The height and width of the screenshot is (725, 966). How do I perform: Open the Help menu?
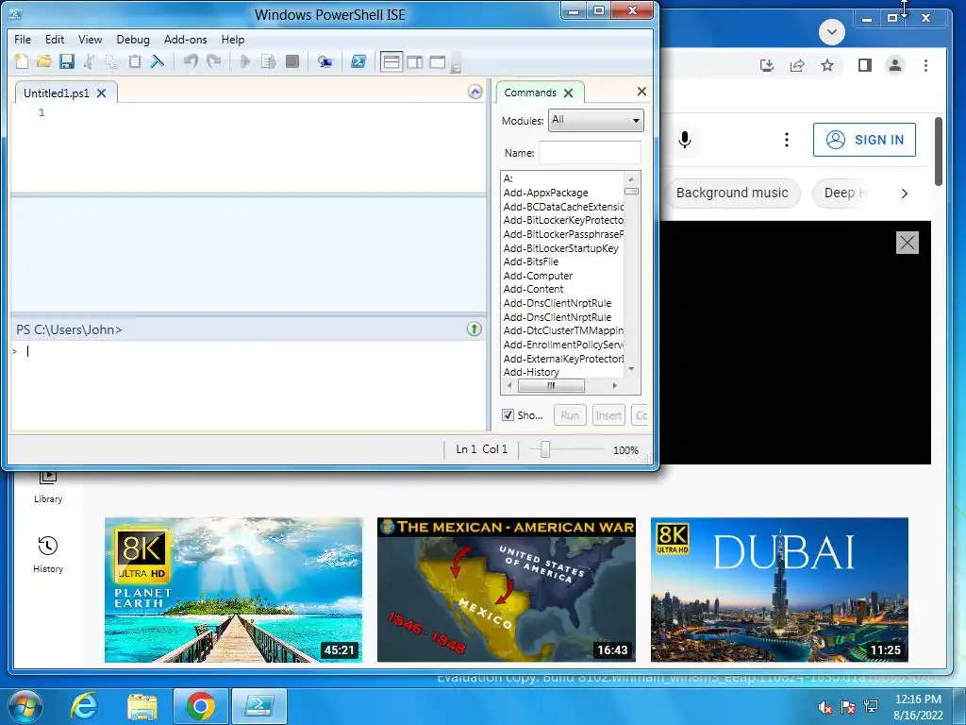click(233, 40)
